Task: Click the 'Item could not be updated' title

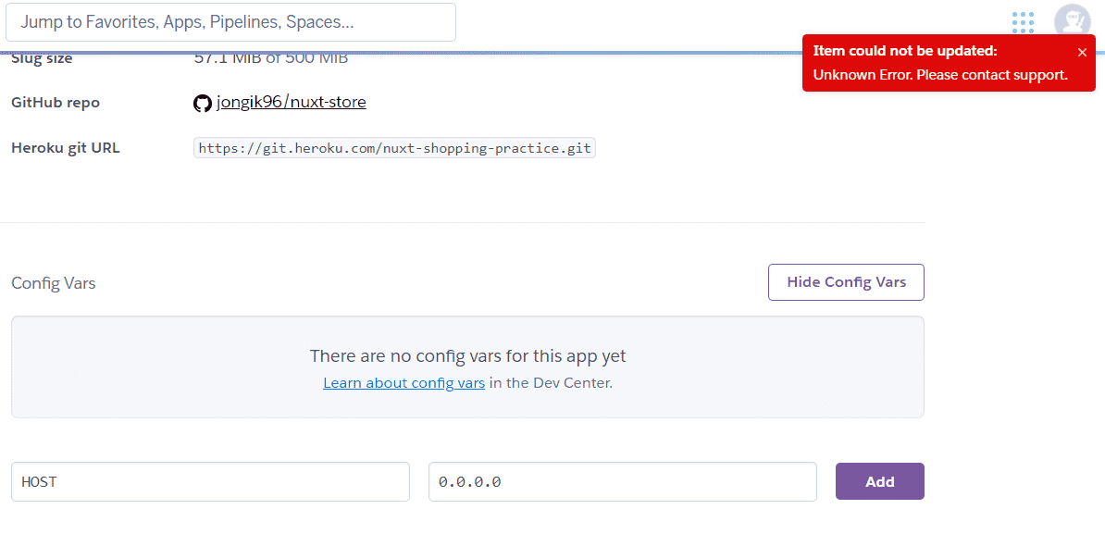Action: pos(904,51)
